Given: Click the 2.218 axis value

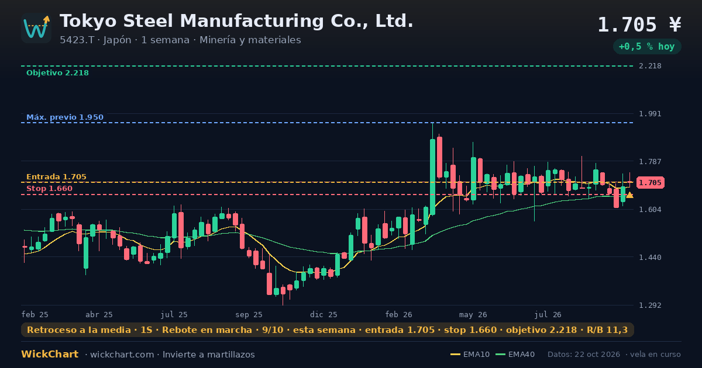Looking at the screenshot, I should click(x=650, y=66).
